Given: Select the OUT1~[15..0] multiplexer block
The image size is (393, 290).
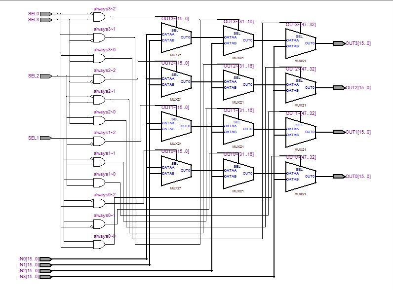Looking at the screenshot, I should (x=176, y=126).
